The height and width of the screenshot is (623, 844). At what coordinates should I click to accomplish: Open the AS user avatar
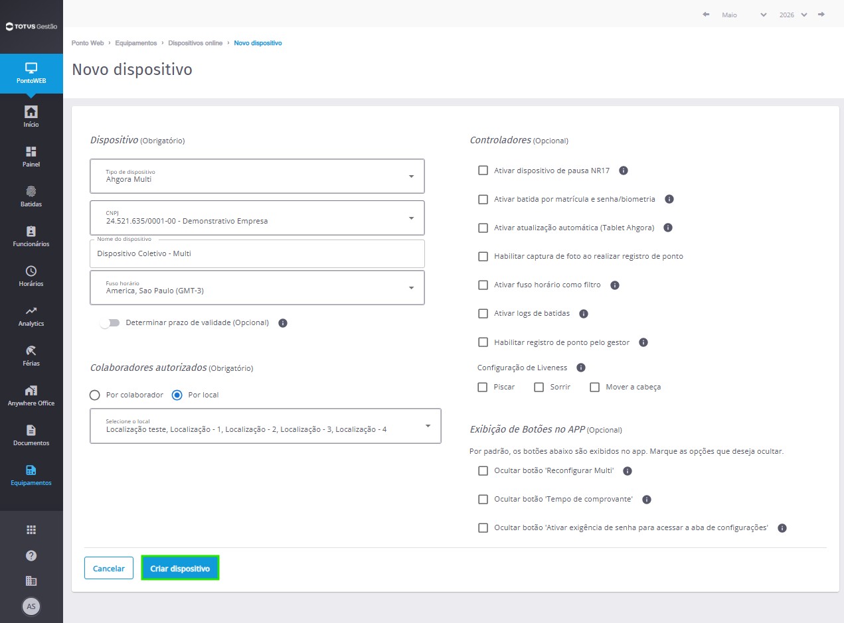click(x=31, y=606)
